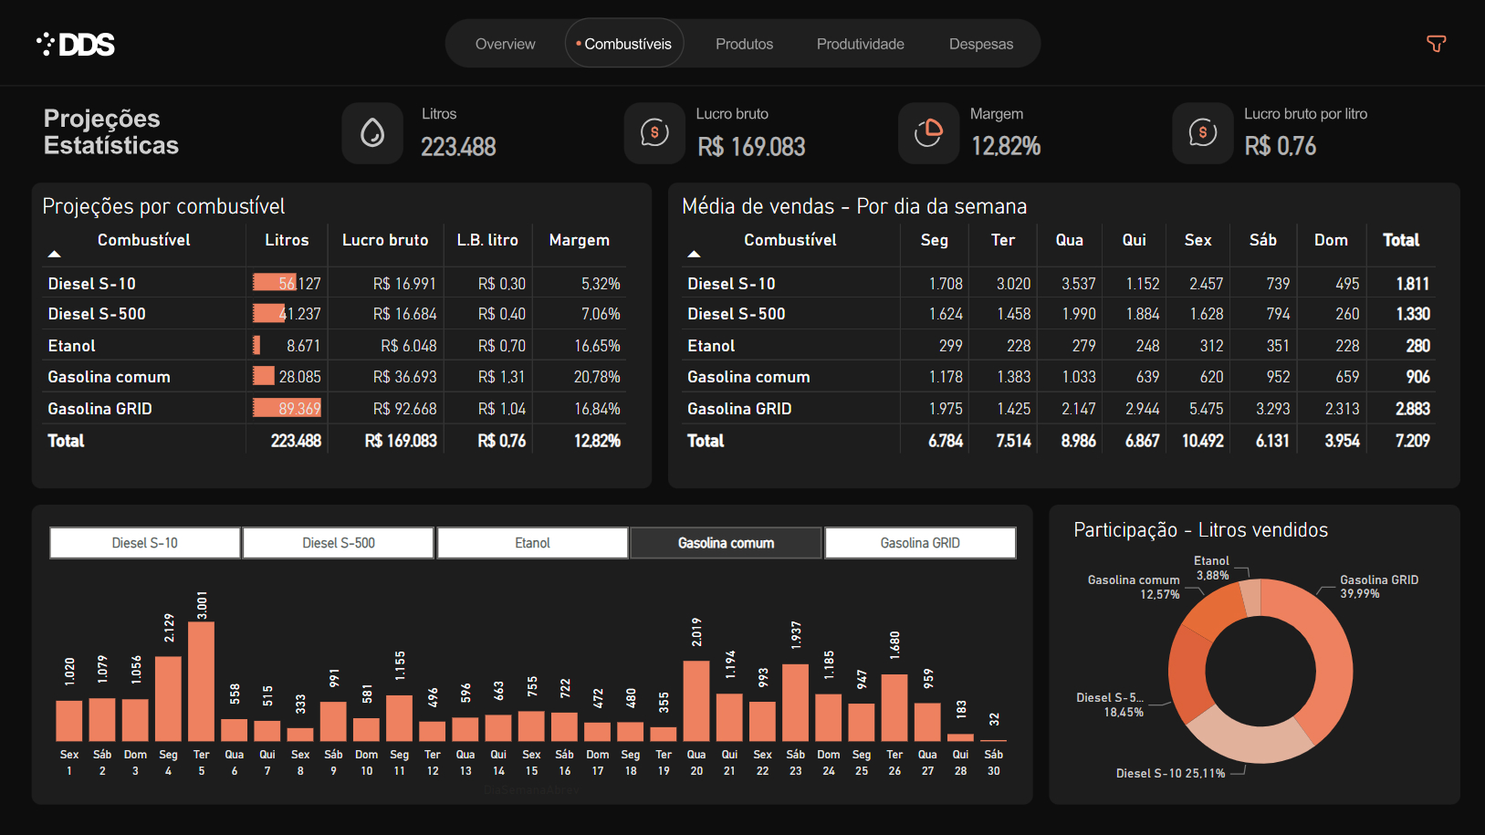This screenshot has height=835, width=1485.
Task: Select Diesel S-10 row in Projeções table
Action: (x=334, y=284)
